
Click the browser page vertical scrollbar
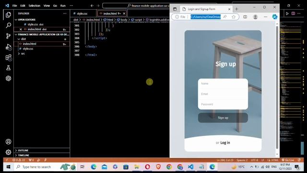coord(277,87)
